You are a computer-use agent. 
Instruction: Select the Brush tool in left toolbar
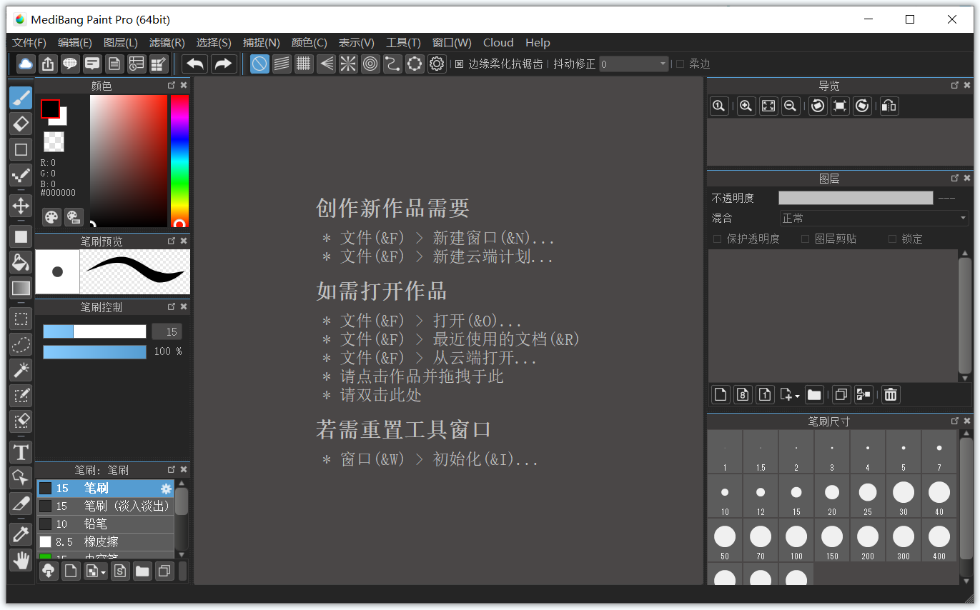click(21, 98)
